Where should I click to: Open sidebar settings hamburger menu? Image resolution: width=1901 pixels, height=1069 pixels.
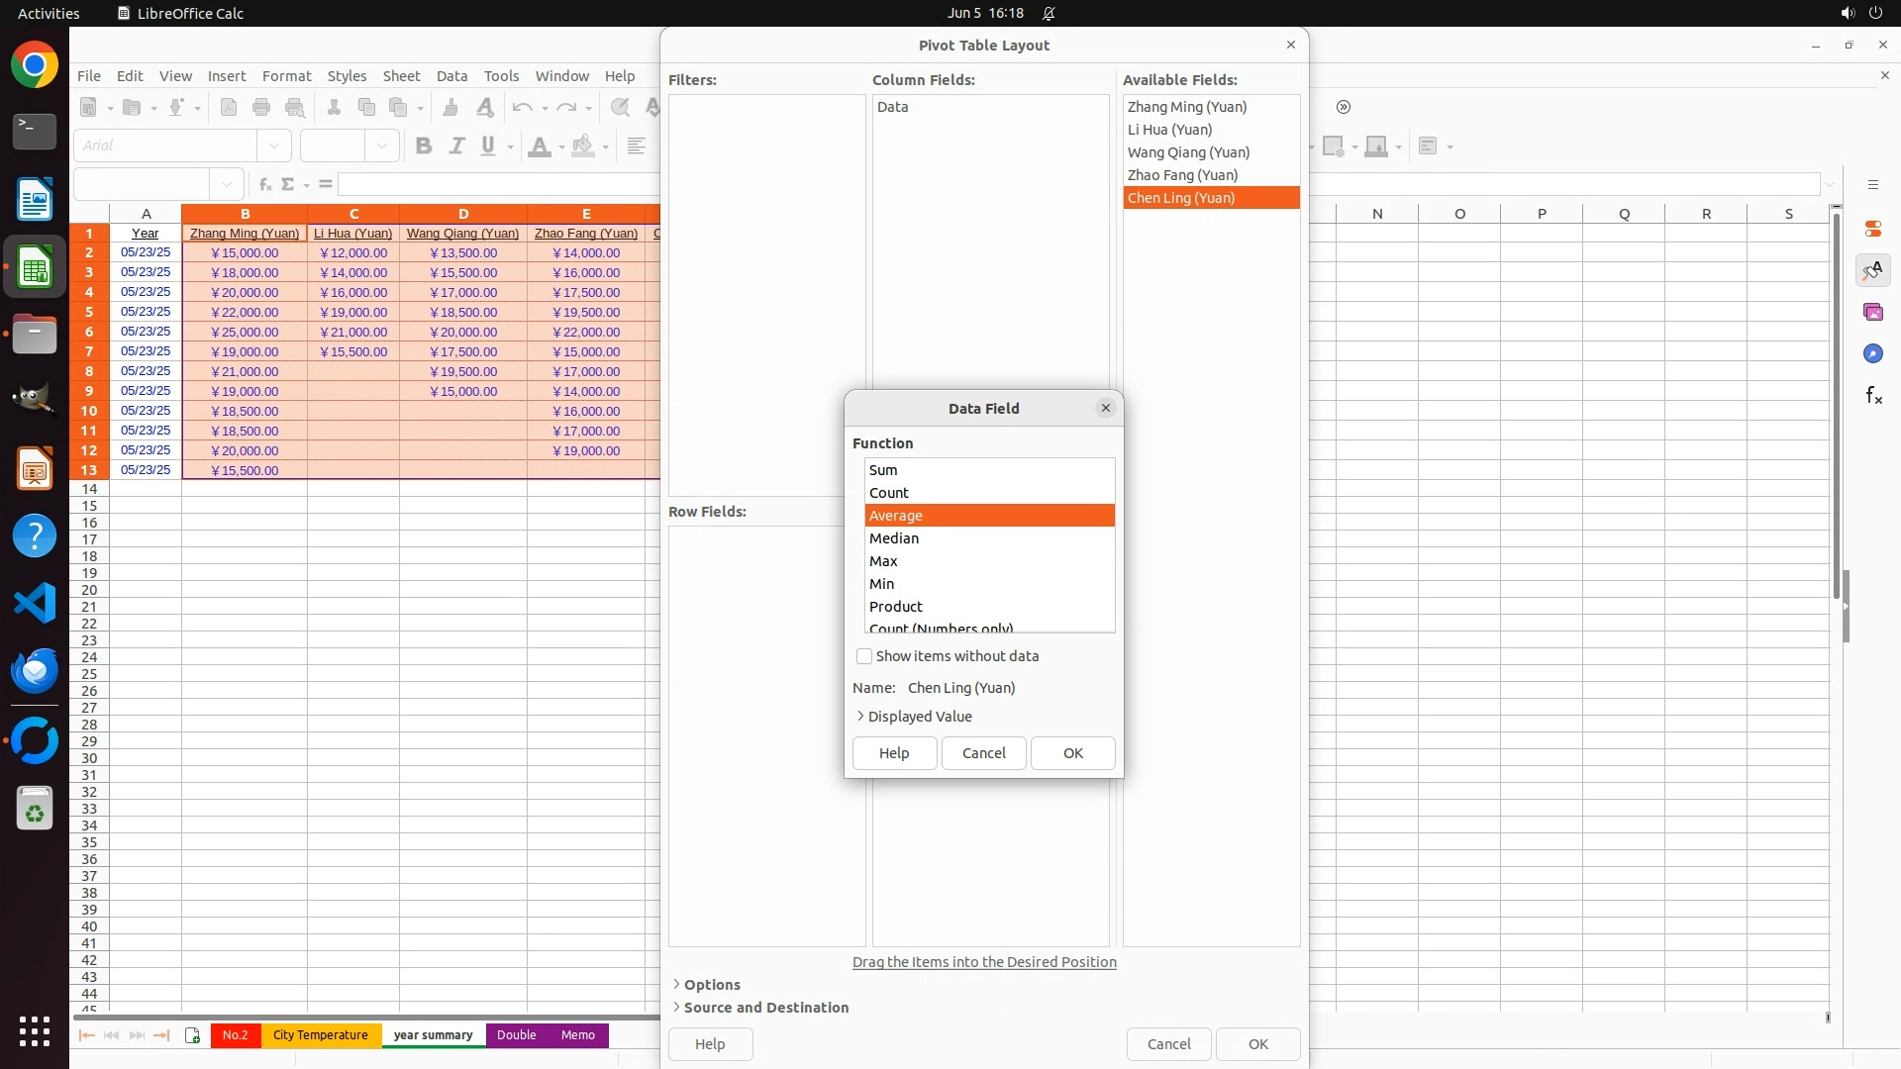coord(1872,185)
